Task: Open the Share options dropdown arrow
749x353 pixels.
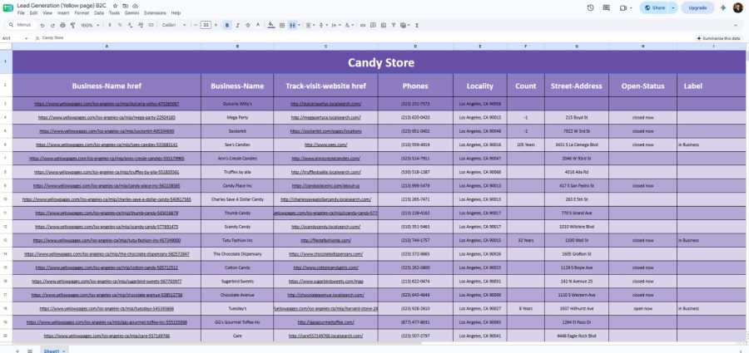Action: (x=672, y=7)
